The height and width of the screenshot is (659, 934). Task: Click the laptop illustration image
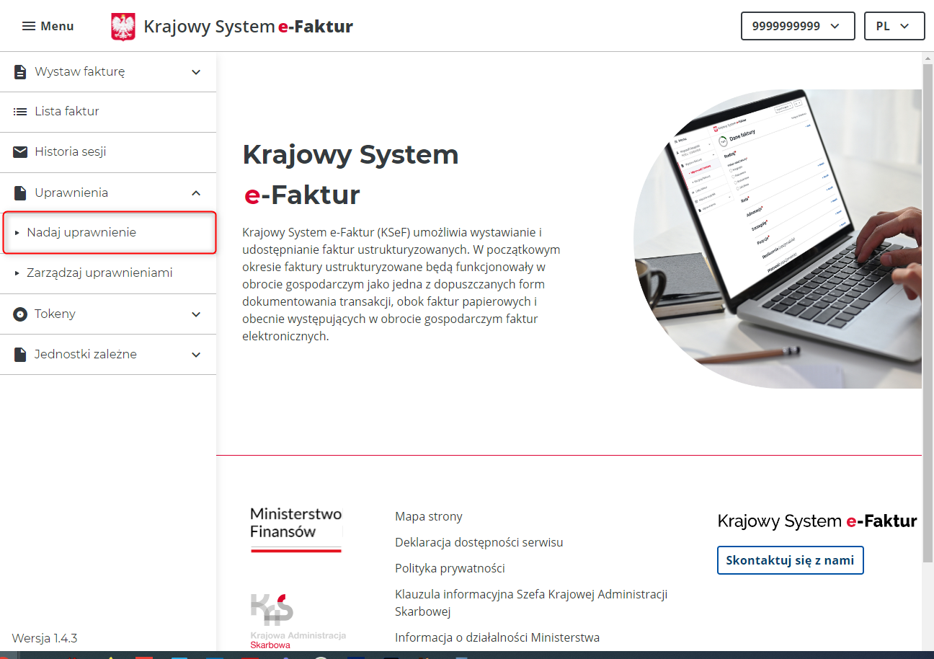point(778,239)
